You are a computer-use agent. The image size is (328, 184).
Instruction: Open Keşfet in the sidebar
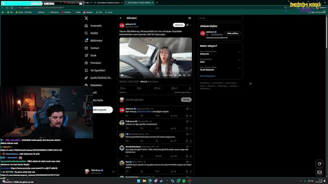[91, 33]
